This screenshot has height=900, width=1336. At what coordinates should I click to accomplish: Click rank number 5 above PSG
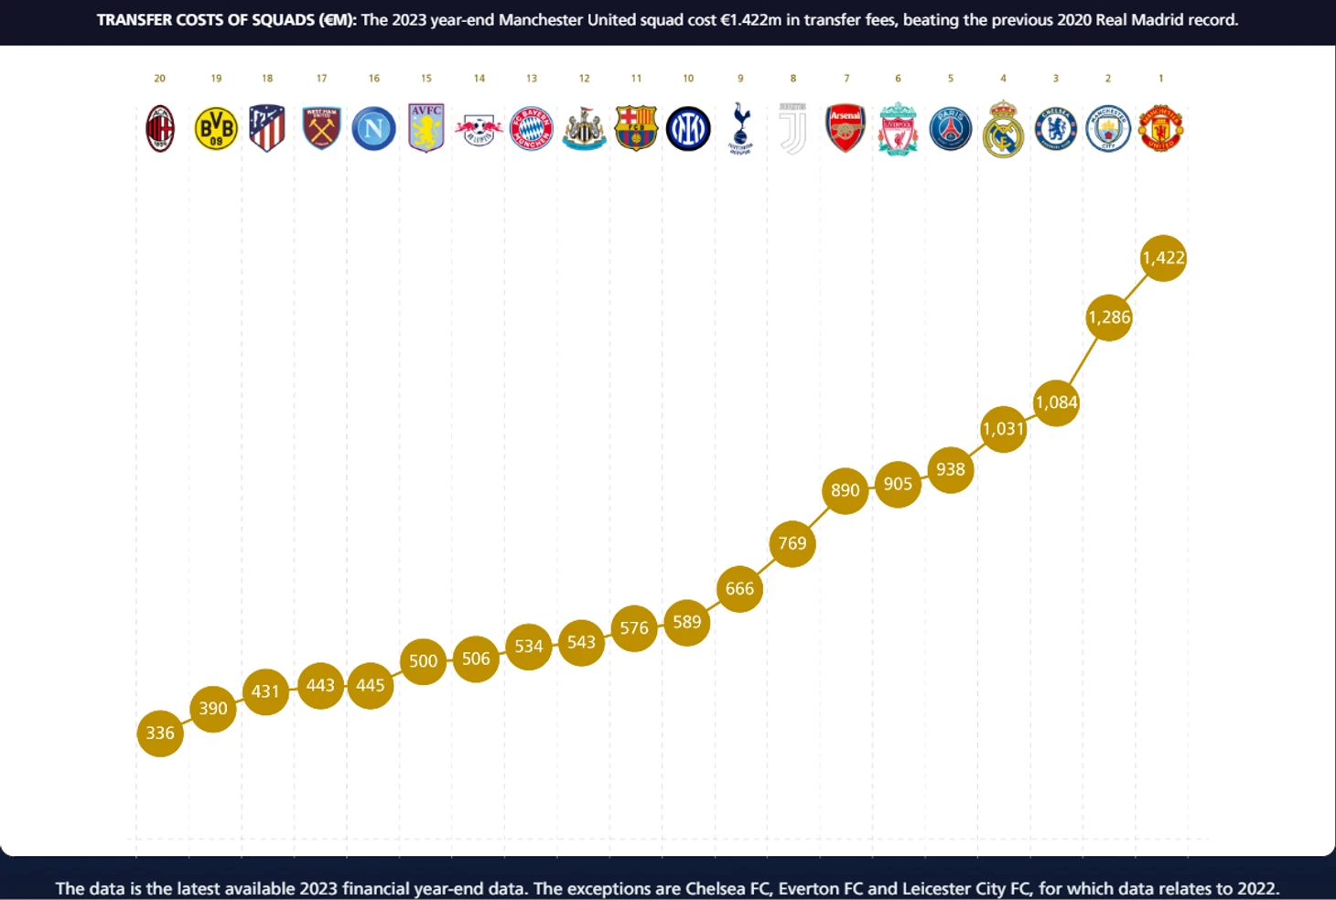[x=951, y=79]
